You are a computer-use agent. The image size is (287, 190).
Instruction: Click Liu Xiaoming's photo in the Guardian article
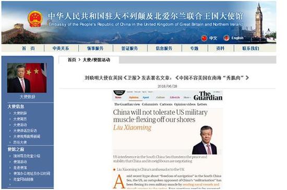[205, 140]
